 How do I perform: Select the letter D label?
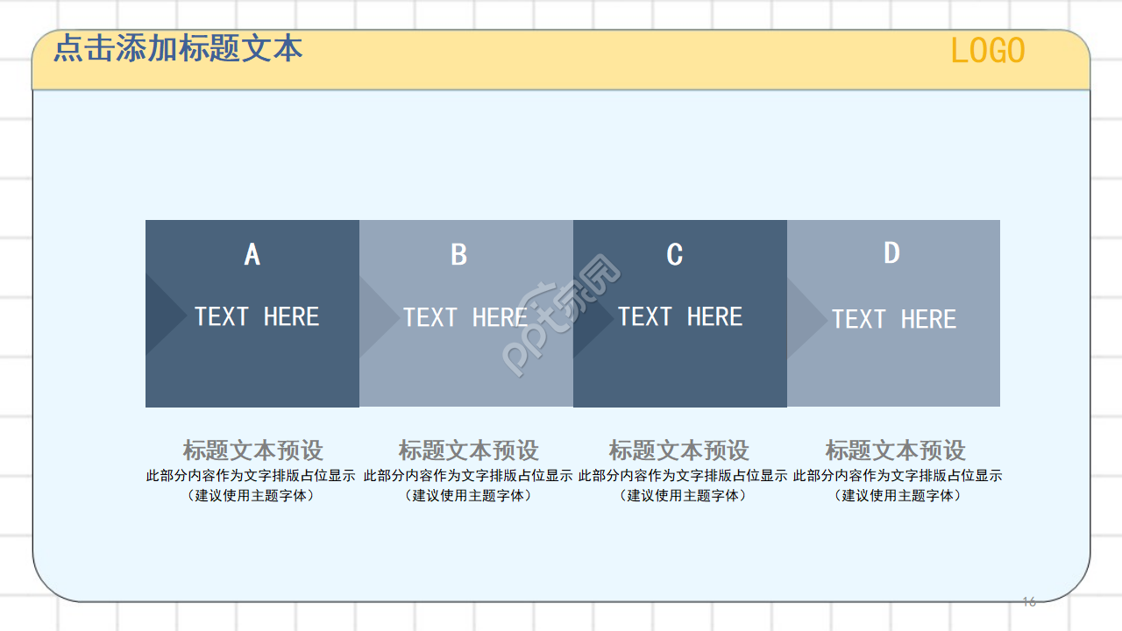891,253
